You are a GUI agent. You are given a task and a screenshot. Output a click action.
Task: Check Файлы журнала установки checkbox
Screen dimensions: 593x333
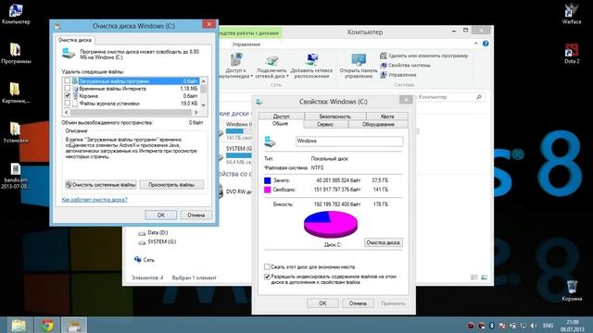pos(68,103)
